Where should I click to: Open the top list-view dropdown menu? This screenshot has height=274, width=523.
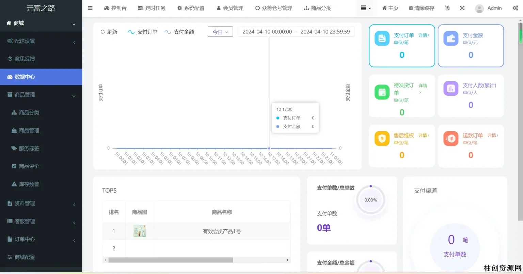(366, 8)
